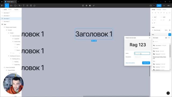Select the Hand tool
Image resolution: width=172 pixels, height=97 pixels.
coord(31,5)
